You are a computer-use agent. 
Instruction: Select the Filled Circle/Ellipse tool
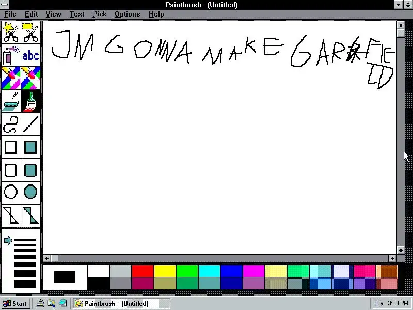(x=31, y=192)
